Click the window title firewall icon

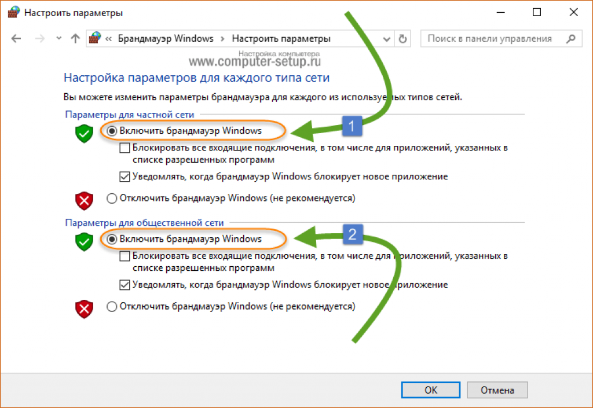tap(14, 12)
